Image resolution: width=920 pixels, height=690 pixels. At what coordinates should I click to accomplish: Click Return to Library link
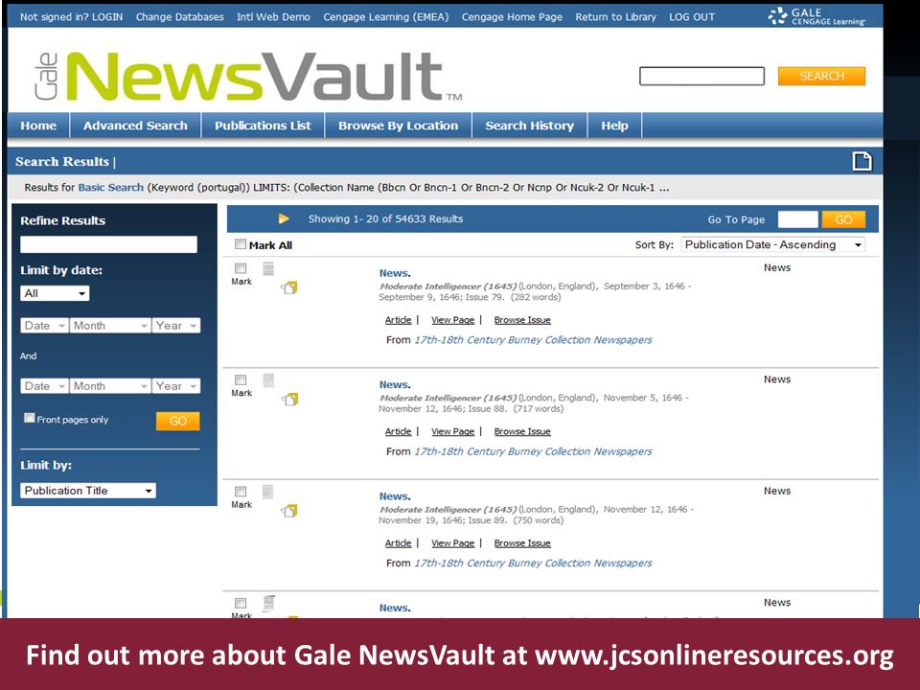point(615,17)
